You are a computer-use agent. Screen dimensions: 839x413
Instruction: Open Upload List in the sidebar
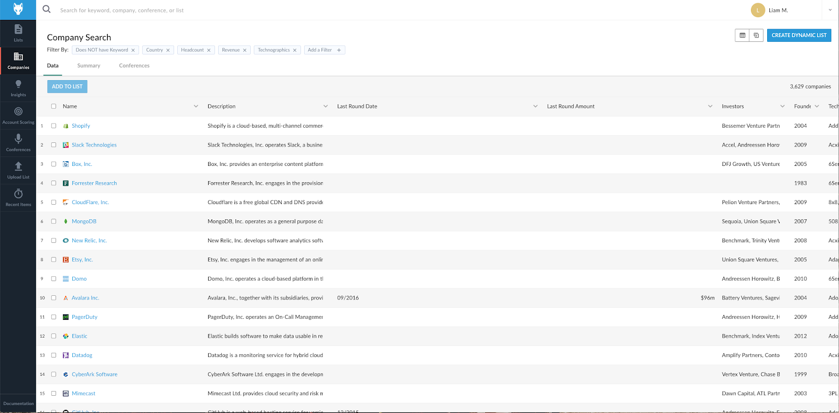[18, 171]
